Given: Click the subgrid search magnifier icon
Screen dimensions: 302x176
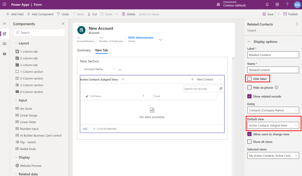Looking at the screenshot, I should pyautogui.click(x=221, y=88).
